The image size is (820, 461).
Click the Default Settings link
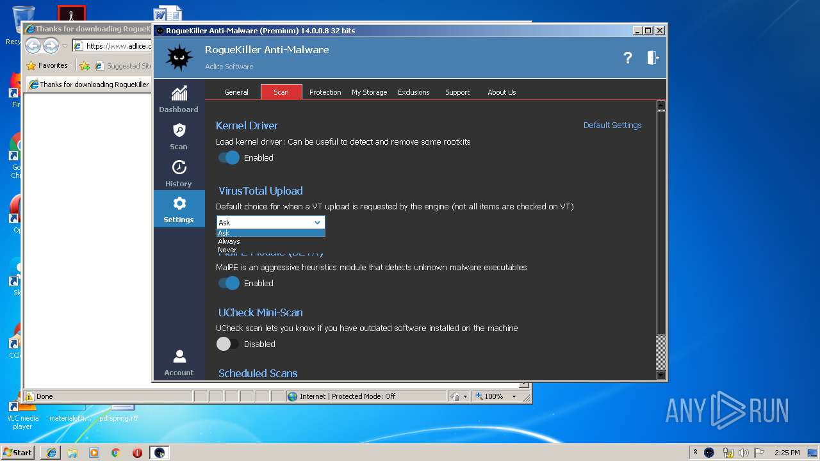(x=612, y=125)
